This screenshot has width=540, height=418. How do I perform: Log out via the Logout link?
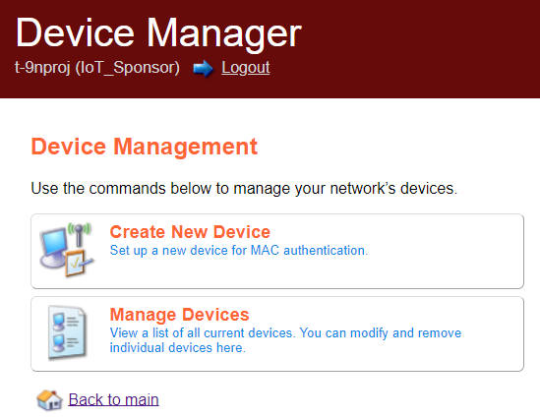coord(246,68)
